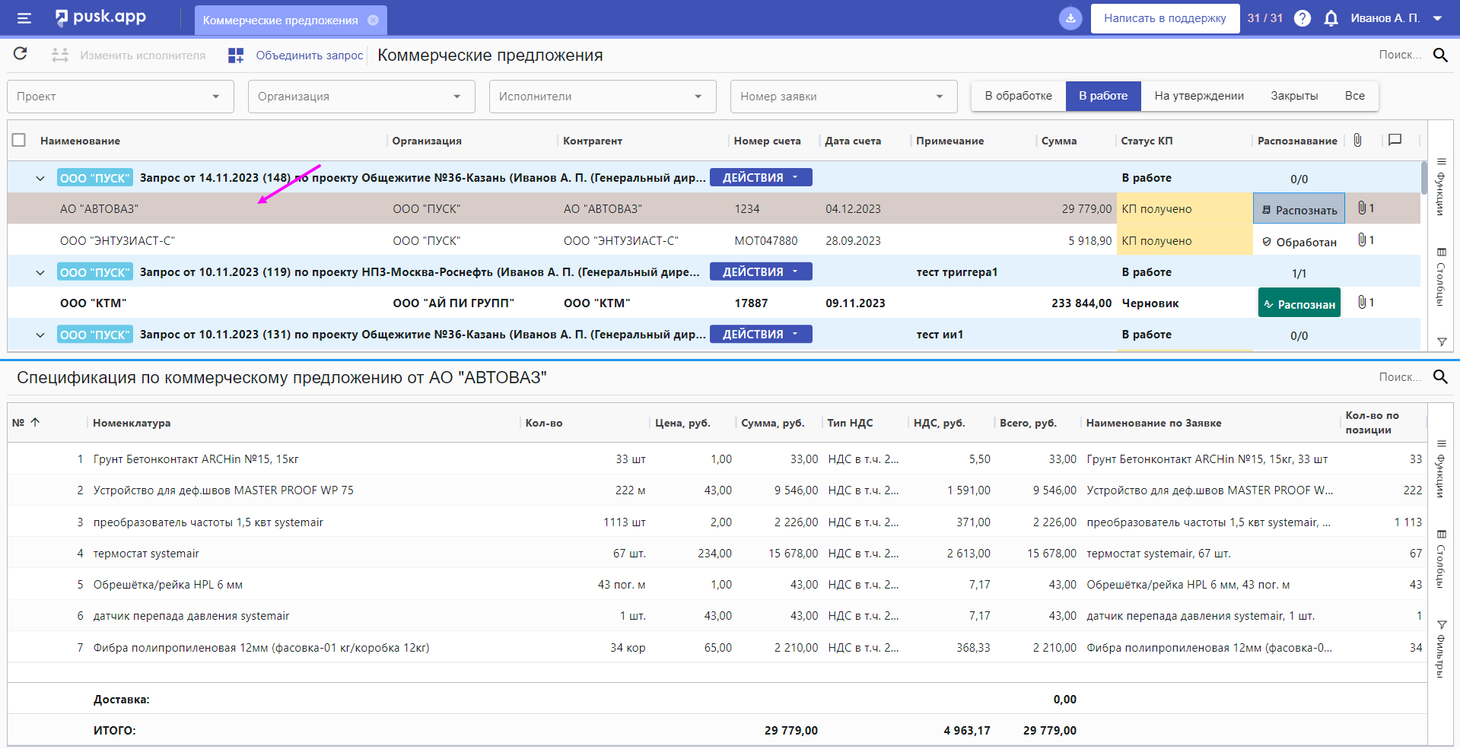Click the refresh icon
Viewport: 1460px width, 749px height.
point(21,54)
